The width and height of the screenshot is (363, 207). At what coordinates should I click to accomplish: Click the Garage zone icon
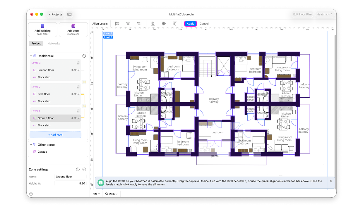coord(35,152)
